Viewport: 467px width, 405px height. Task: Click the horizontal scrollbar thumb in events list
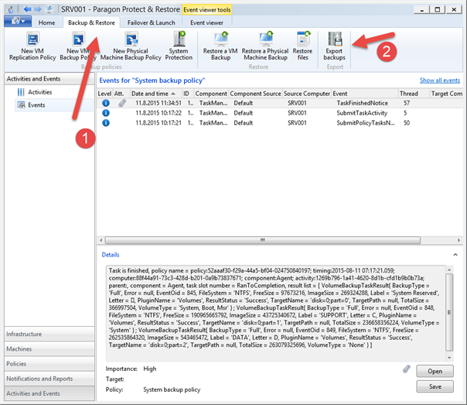tap(263, 240)
